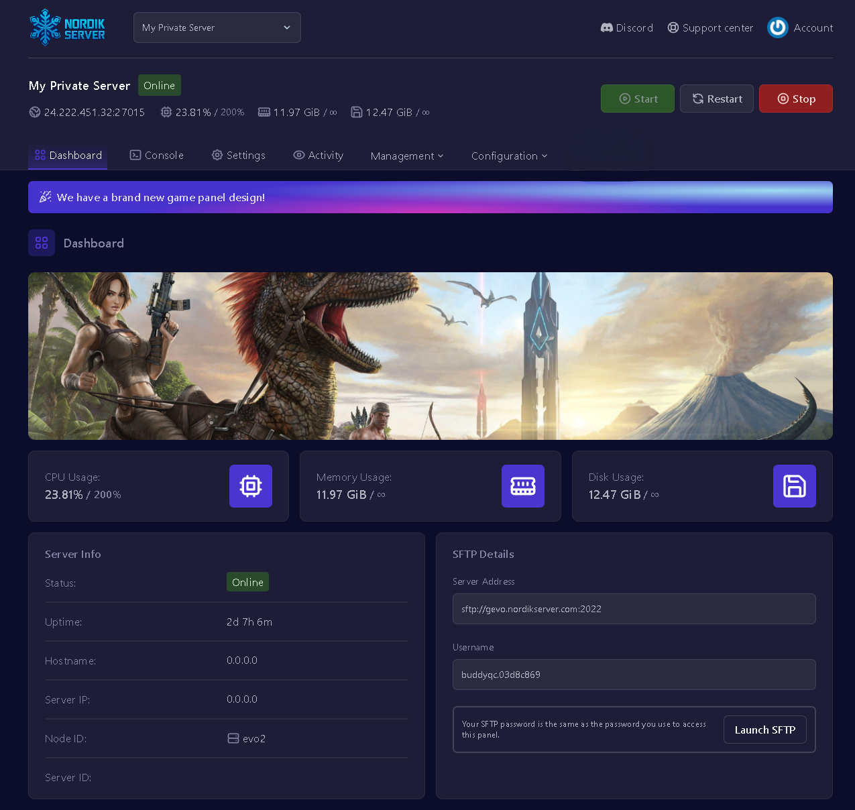
Task: Click the Restart button
Action: click(x=717, y=99)
